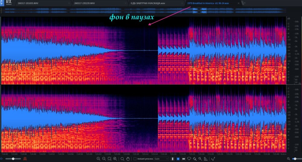Switch to the 0.ДБ ЗАВТРАК 4 КАСКАДА.wav tab
This screenshot has height=162, width=302.
[x=148, y=3]
